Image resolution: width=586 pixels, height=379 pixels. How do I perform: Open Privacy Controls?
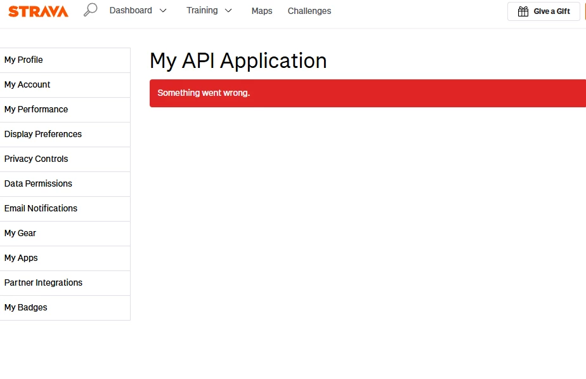click(x=65, y=159)
